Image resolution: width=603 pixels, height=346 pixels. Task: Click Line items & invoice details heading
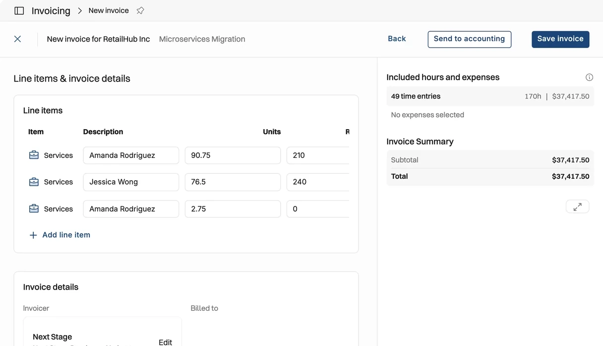coord(72,79)
